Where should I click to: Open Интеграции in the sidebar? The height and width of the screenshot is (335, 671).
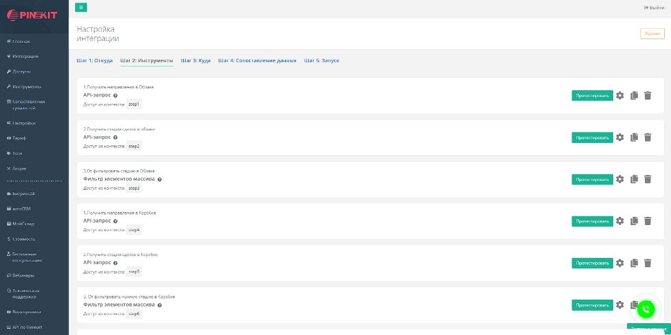(x=25, y=57)
